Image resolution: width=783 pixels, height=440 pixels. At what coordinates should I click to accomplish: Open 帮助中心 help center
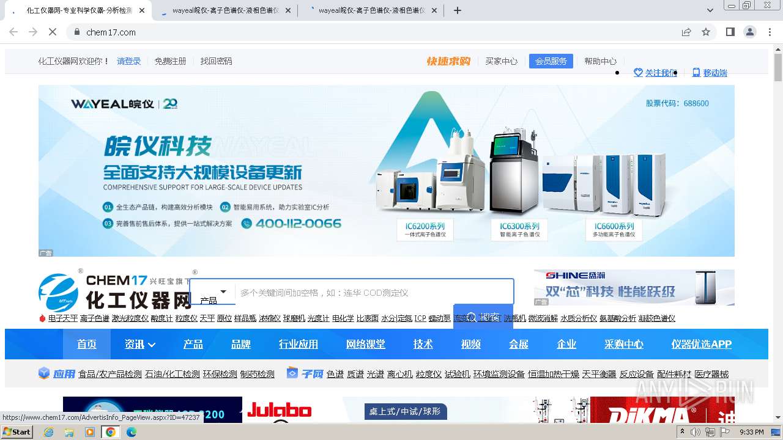click(601, 61)
